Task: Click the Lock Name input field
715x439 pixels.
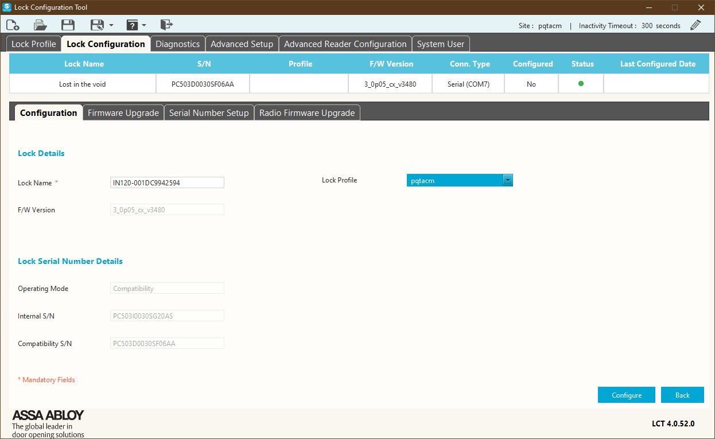Action: [167, 182]
